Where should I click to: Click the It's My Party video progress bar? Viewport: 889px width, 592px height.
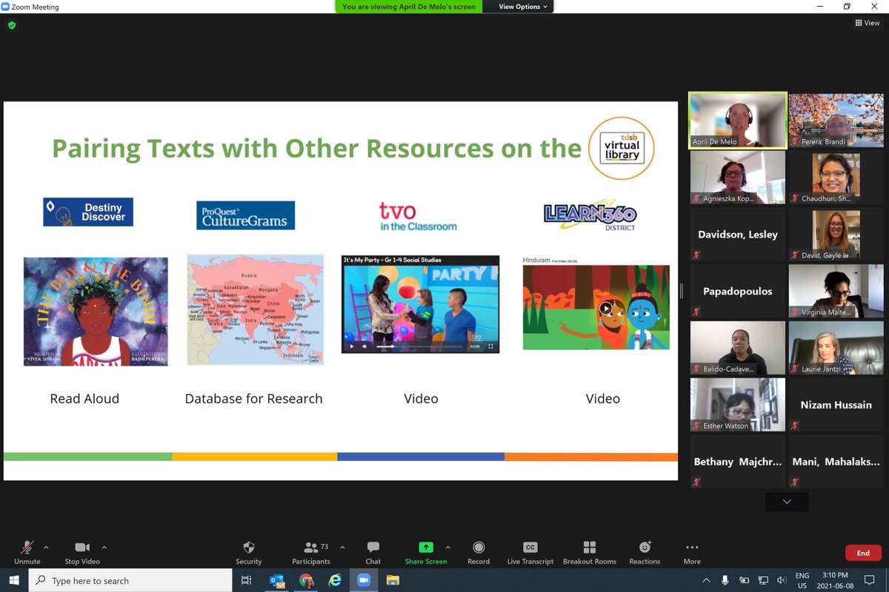click(x=421, y=346)
